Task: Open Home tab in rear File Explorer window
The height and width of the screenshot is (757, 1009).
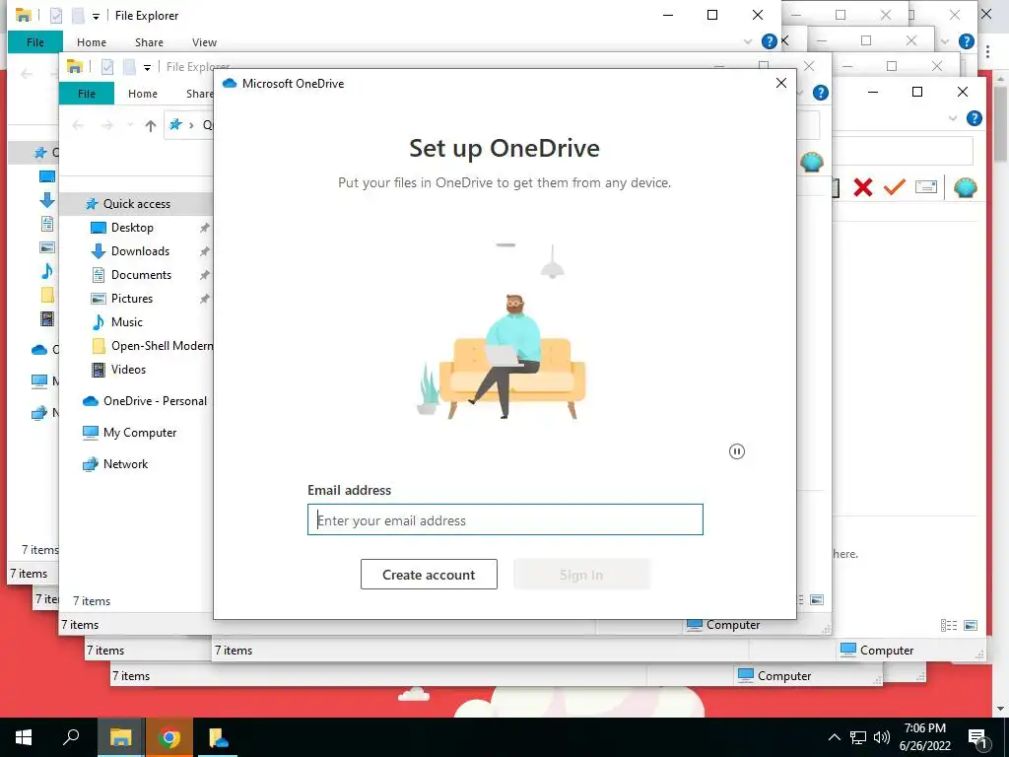Action: click(92, 41)
